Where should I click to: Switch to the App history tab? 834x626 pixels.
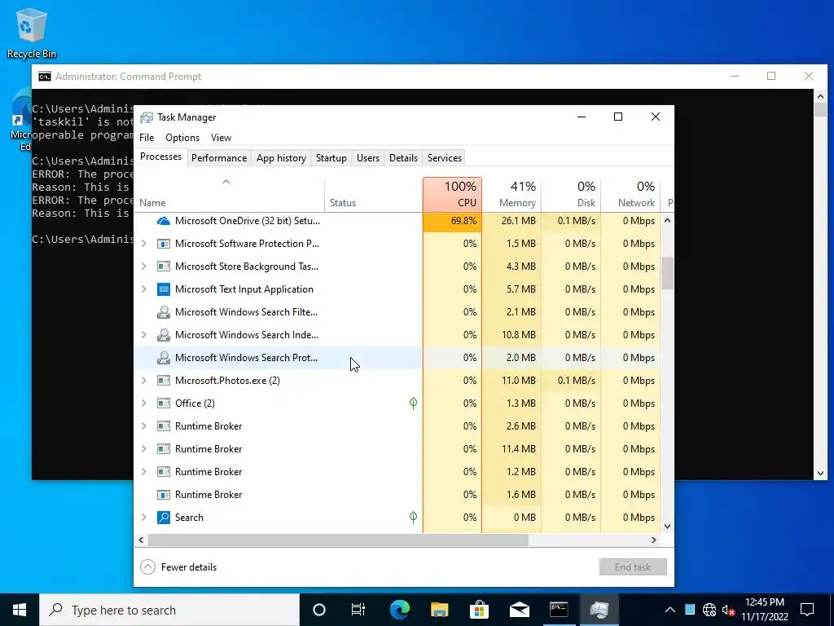281,158
